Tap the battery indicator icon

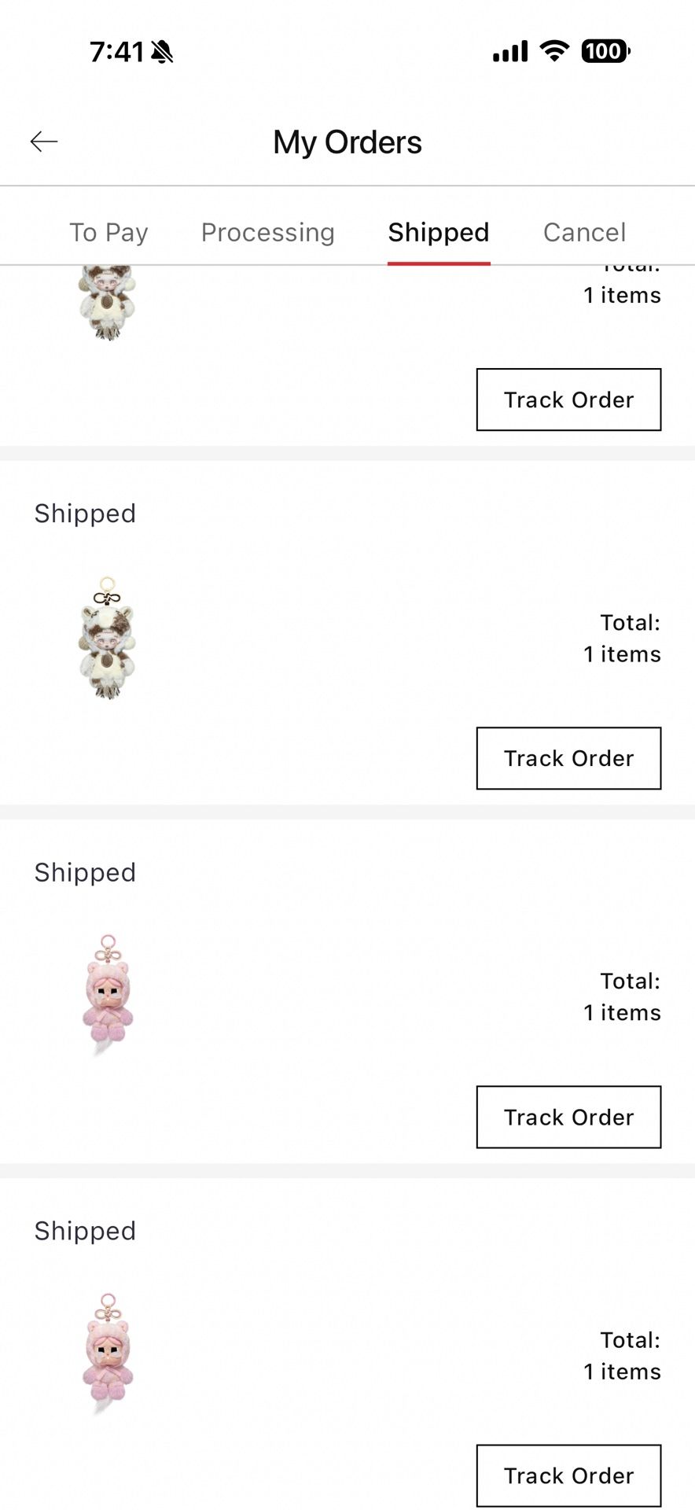(605, 51)
